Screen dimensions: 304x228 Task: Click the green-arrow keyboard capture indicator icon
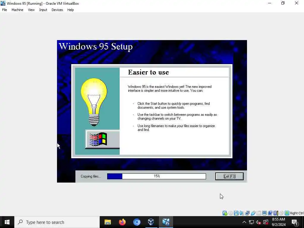coord(287,213)
